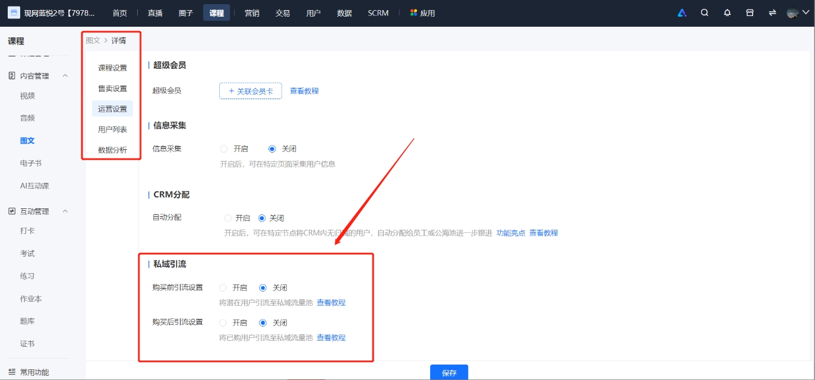
Task: Click the 保存 save button
Action: coord(448,372)
